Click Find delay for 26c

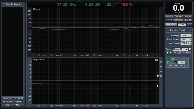point(171,66)
